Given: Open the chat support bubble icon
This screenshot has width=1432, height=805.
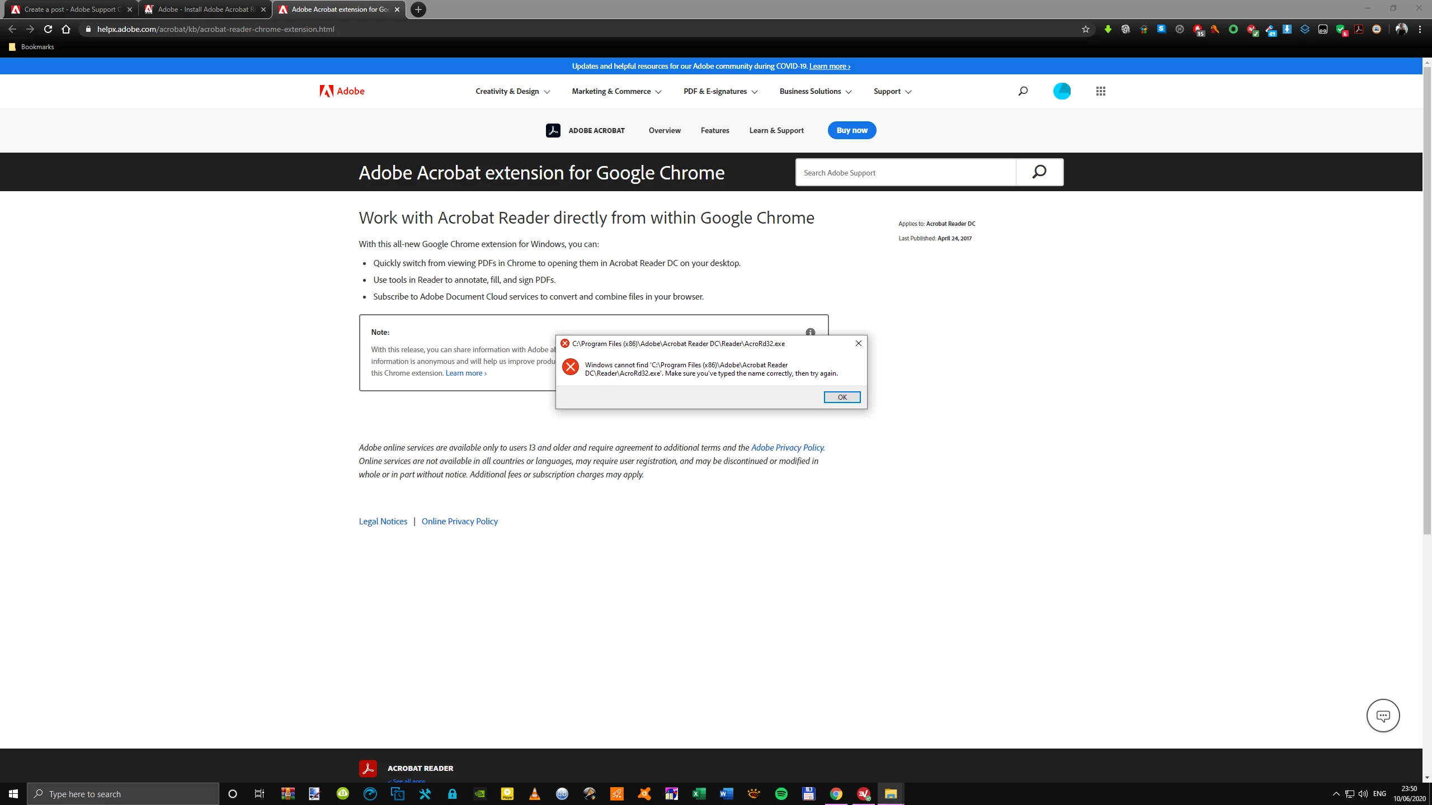Looking at the screenshot, I should point(1383,716).
